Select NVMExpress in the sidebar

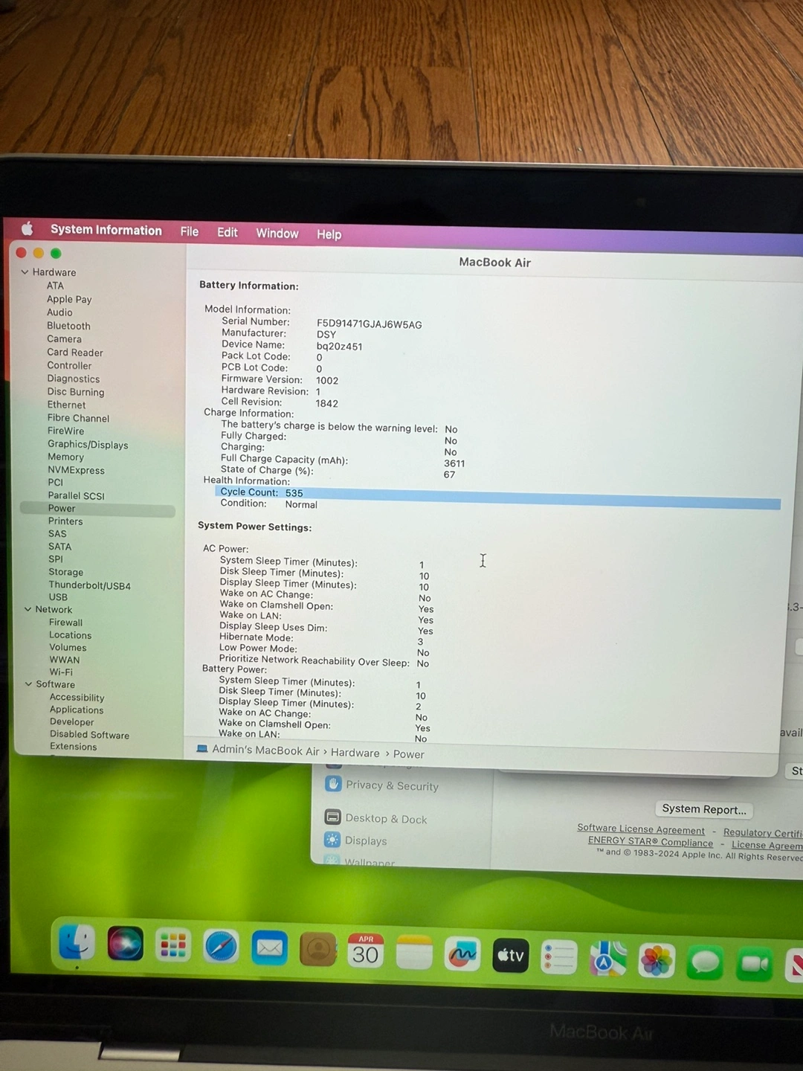click(76, 470)
